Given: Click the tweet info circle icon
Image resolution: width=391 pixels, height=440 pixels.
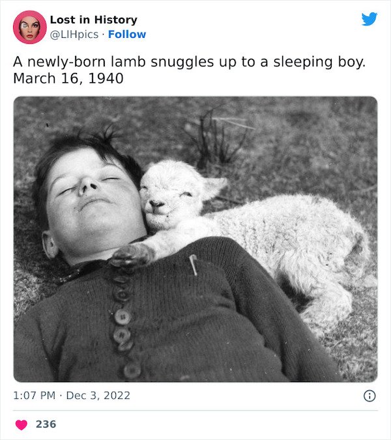Looking at the screenshot, I should 369,396.
